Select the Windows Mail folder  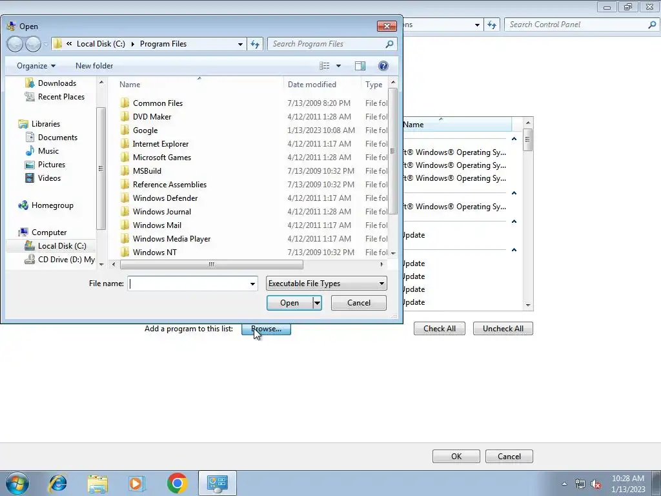157,225
